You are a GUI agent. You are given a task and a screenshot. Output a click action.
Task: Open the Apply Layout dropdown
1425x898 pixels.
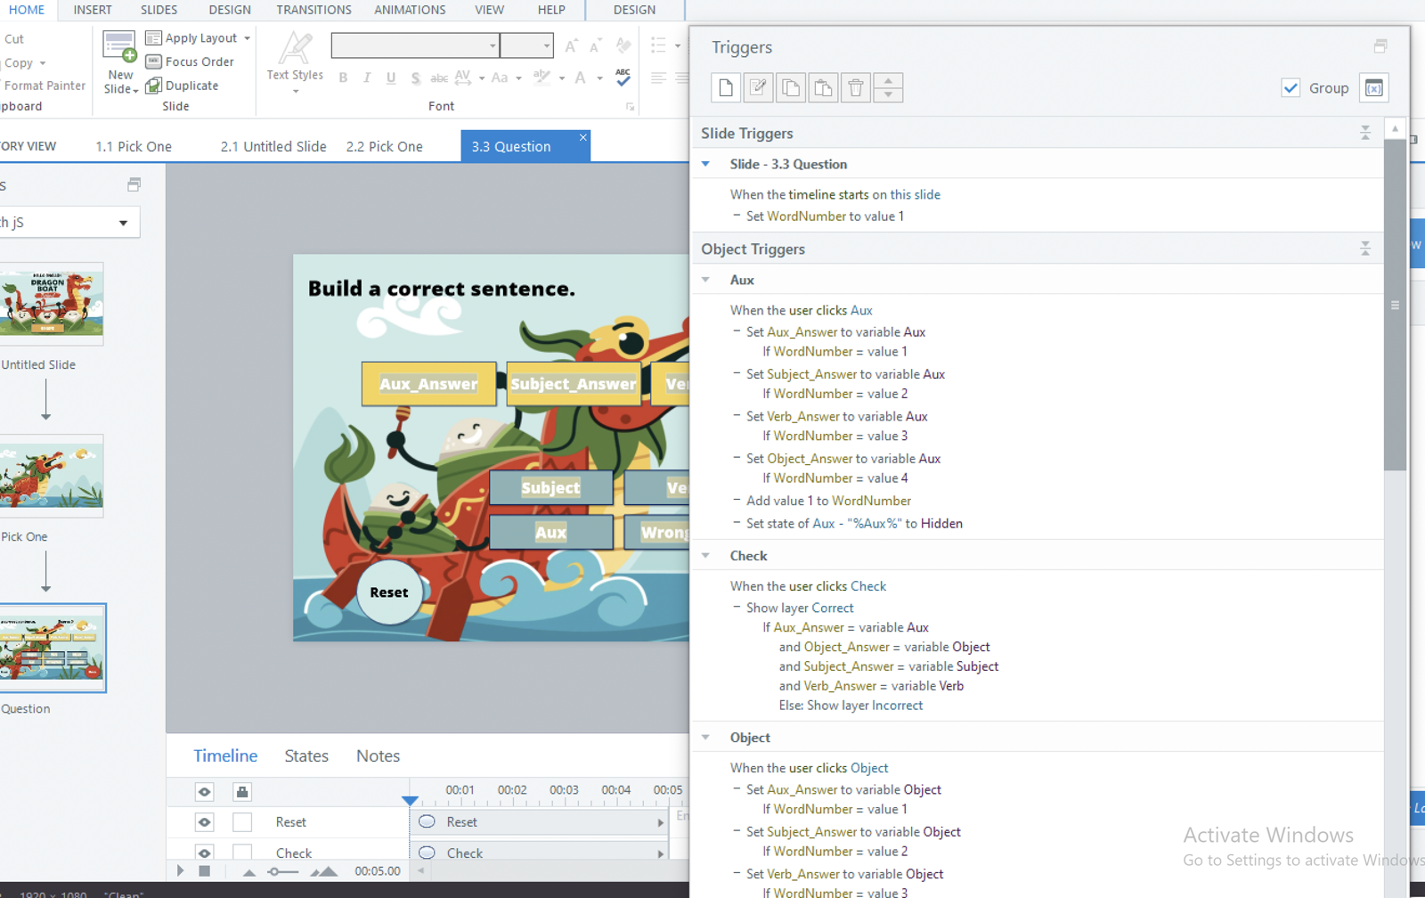[x=248, y=38]
